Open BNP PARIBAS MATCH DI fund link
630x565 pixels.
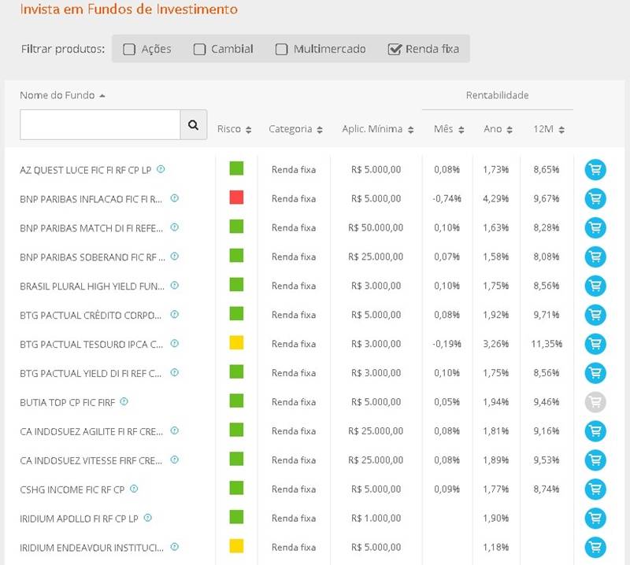[91, 228]
